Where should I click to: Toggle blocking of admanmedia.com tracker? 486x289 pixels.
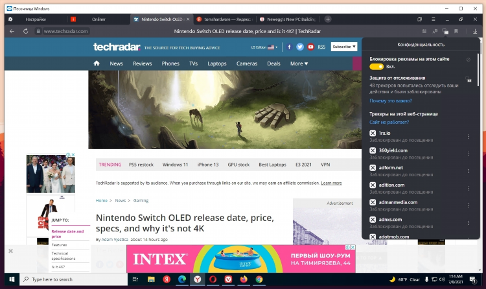tap(373, 202)
